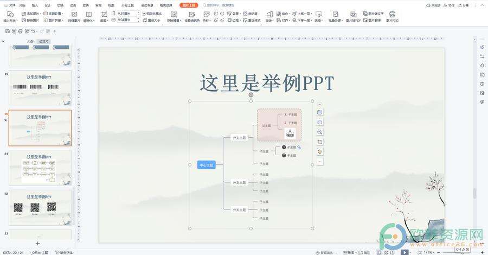
Task: Collapse the slide panel with double chevron
Action: 3,41
